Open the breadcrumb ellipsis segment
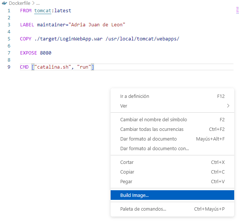 coord(38,3)
